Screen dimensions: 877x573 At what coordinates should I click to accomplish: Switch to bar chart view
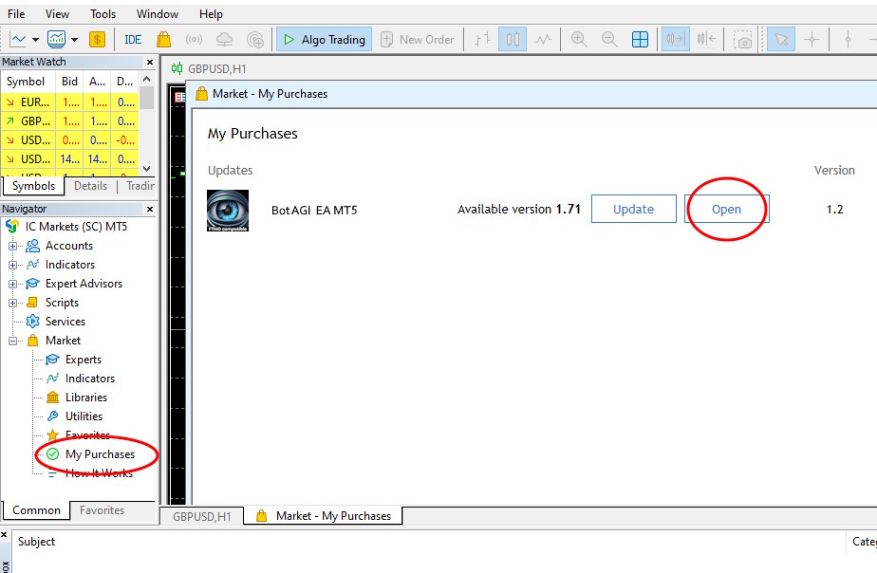[x=482, y=40]
